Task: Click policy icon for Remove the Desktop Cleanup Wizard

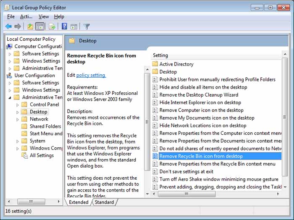Action: pos(155,95)
